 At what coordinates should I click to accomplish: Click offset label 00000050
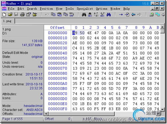tap(58, 58)
